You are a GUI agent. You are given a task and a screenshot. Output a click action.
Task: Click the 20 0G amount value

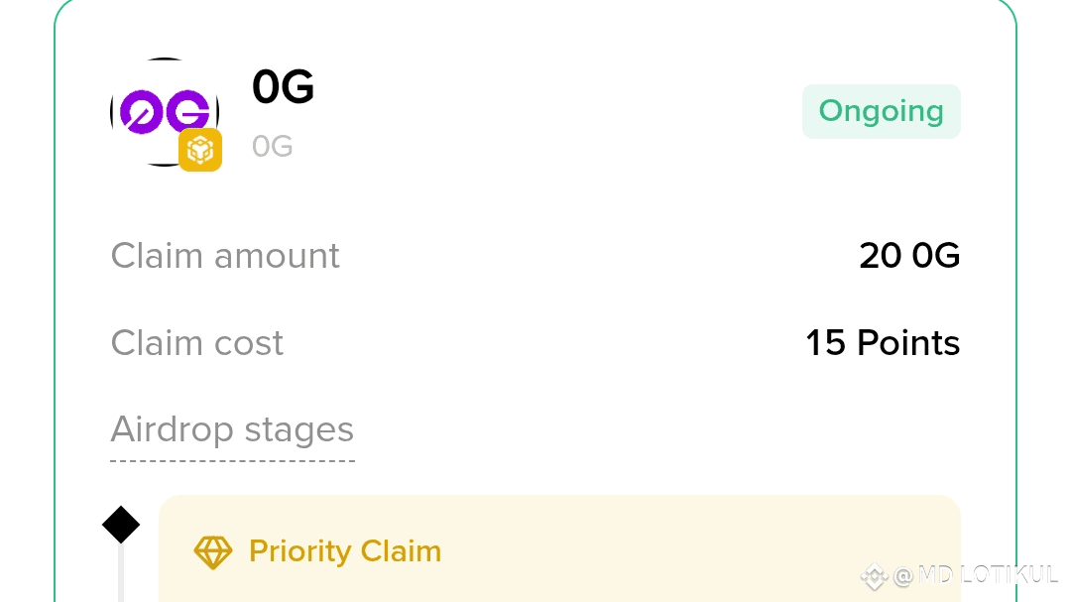click(909, 256)
